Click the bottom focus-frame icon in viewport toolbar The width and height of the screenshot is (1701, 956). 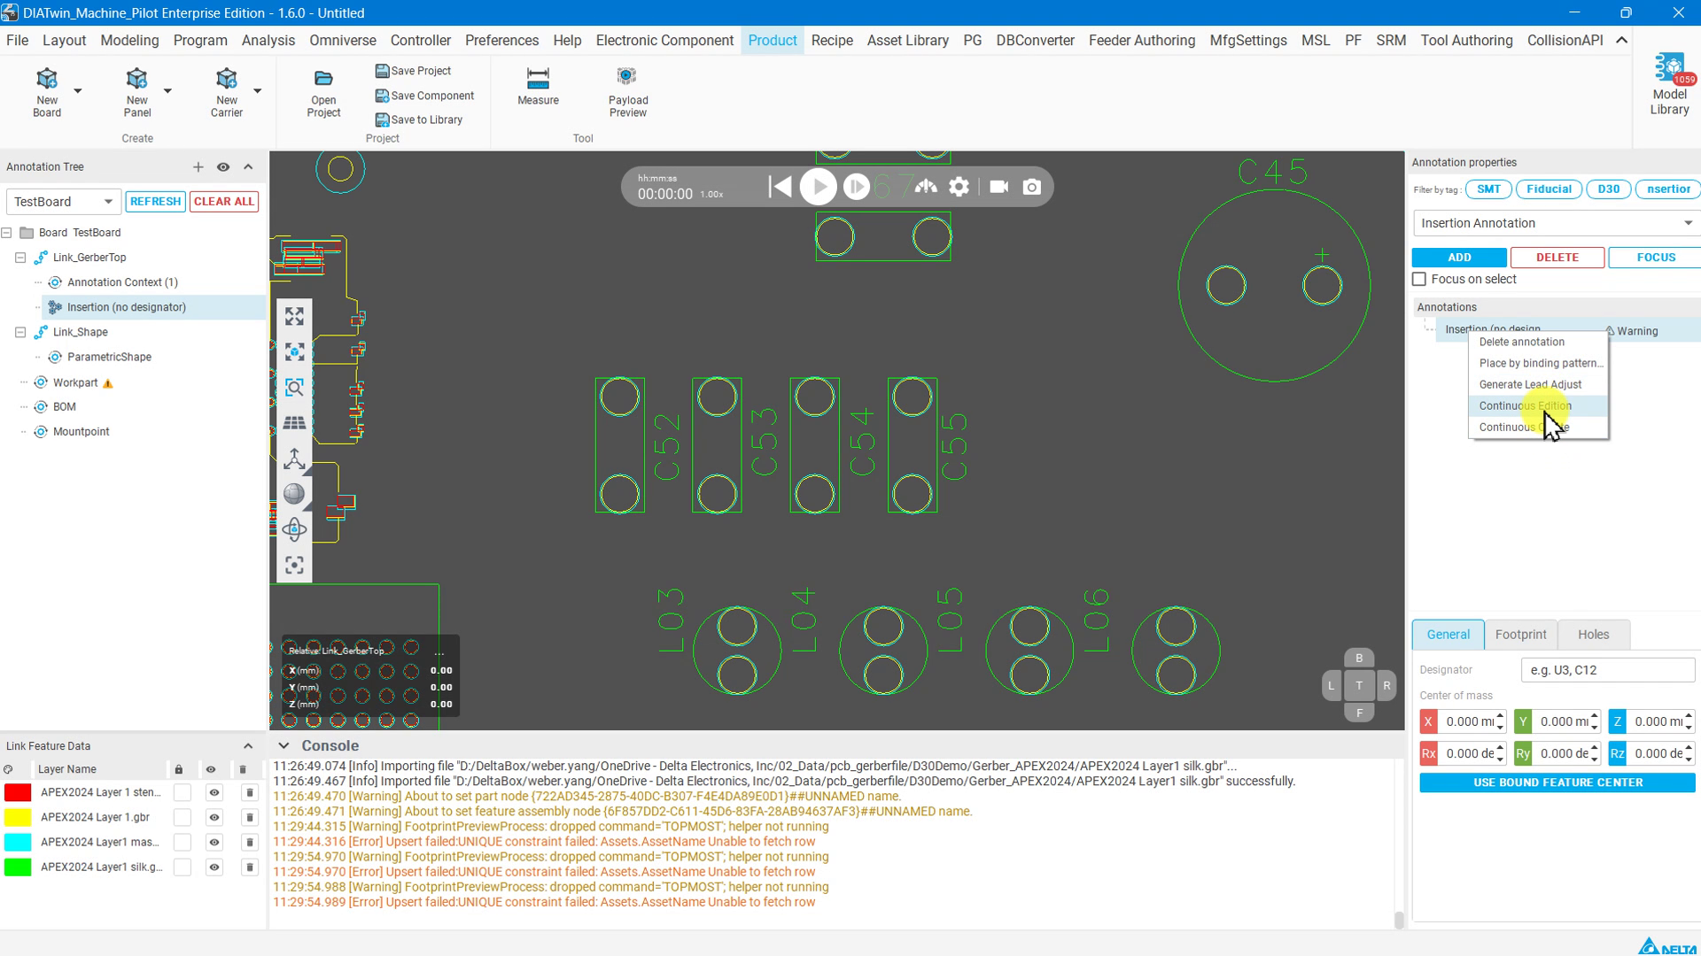pos(294,565)
